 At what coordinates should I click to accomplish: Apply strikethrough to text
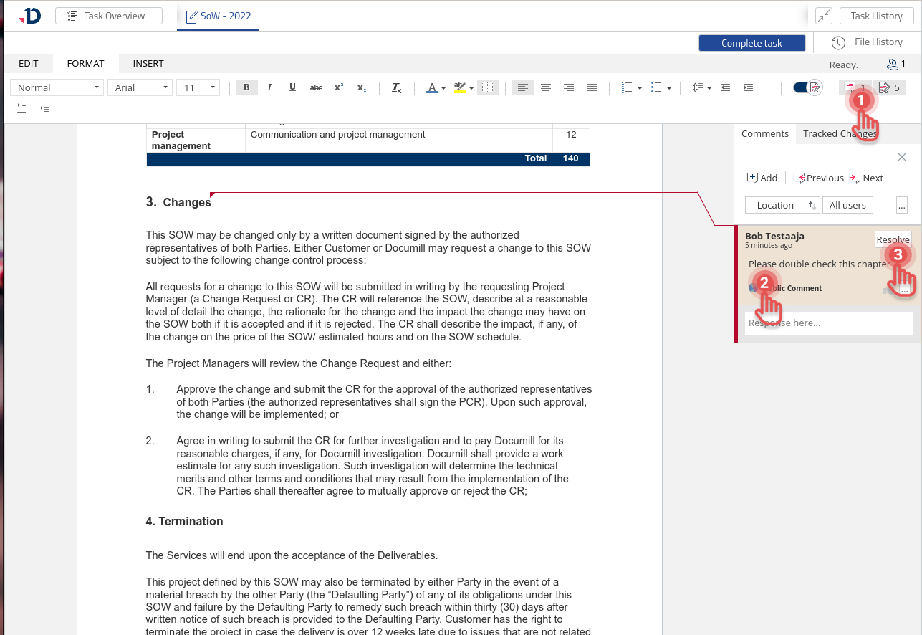coord(315,87)
